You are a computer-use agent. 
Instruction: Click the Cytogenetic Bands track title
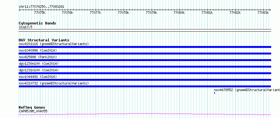pyautogui.click(x=37, y=23)
